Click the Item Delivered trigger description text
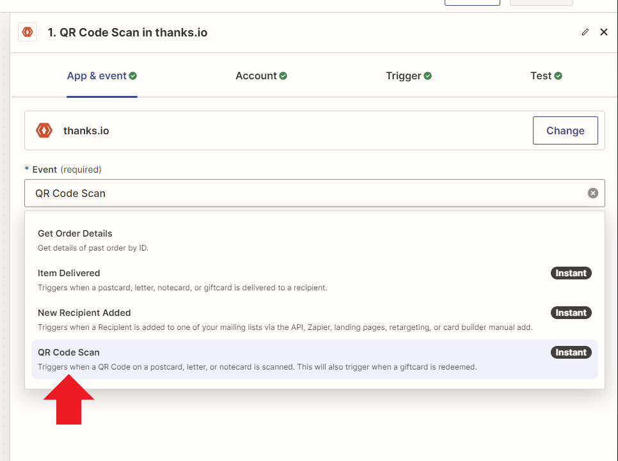This screenshot has height=461, width=618. pyautogui.click(x=182, y=288)
